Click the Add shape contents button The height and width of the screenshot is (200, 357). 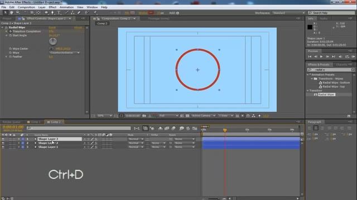coord(177,13)
